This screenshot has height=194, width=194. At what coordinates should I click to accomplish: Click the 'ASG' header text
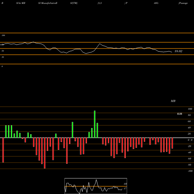point(156,3)
